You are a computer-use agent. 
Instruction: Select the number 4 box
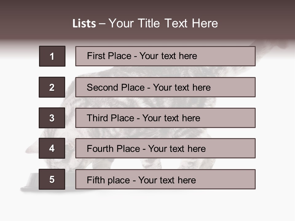[x=52, y=149]
